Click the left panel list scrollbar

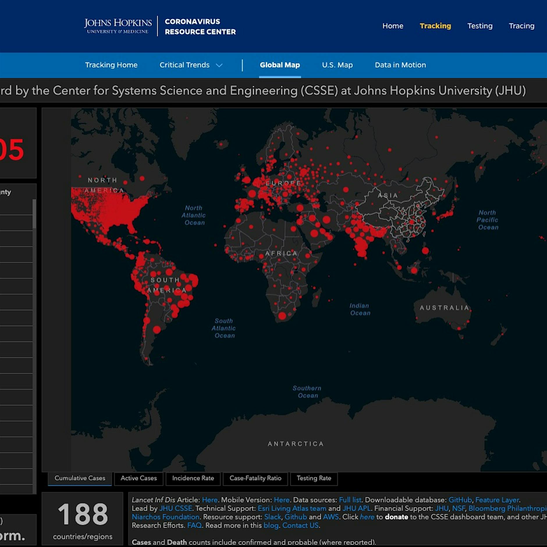(34, 214)
